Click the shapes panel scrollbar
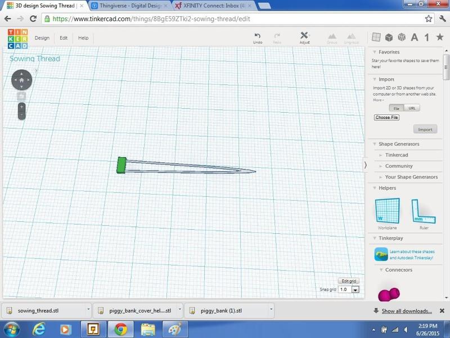The image size is (450, 338). [x=445, y=67]
